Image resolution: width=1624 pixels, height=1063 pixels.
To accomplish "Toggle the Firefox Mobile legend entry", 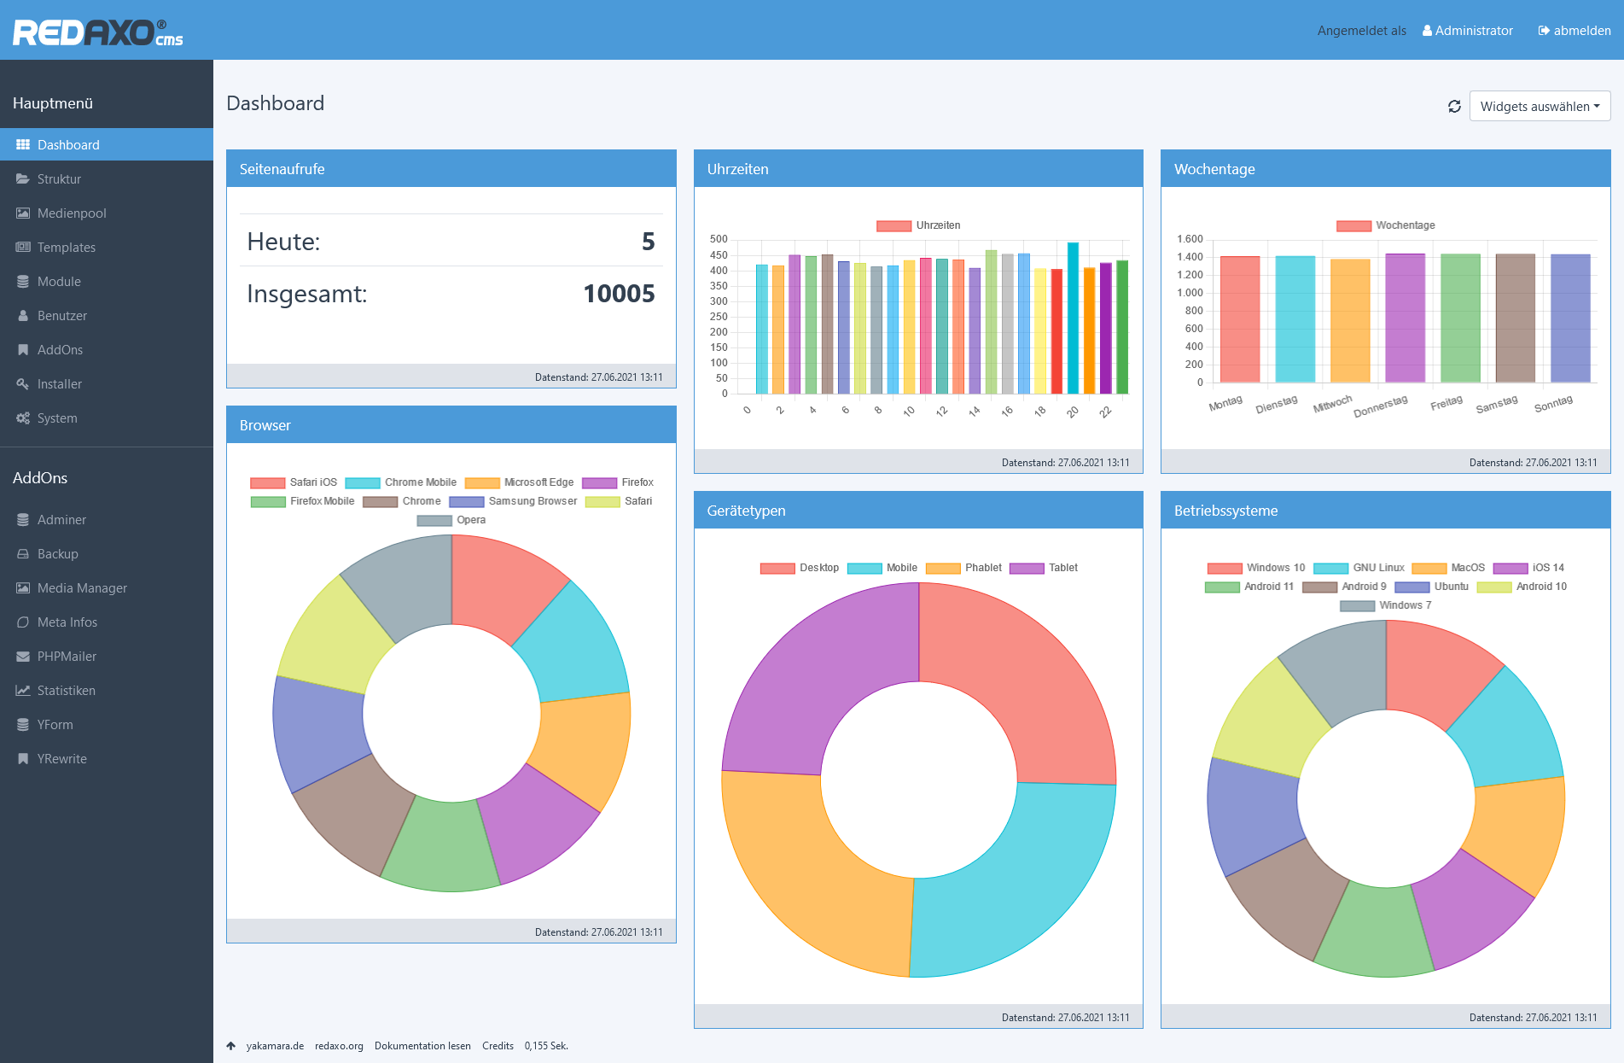I will 302,501.
